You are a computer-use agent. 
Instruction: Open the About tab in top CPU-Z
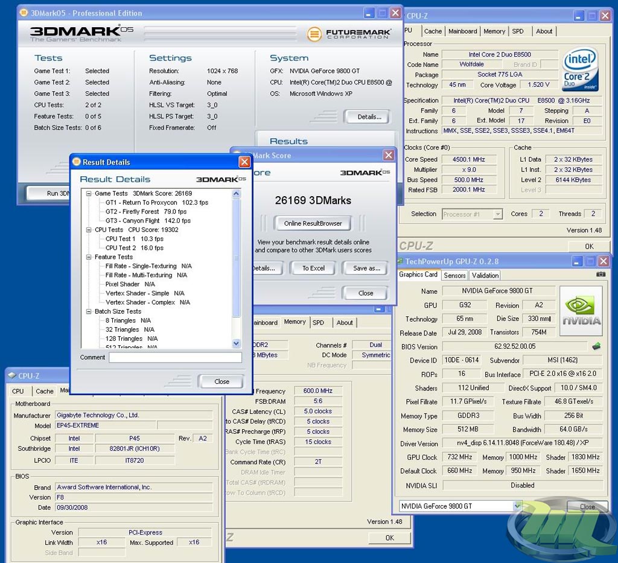click(x=544, y=31)
